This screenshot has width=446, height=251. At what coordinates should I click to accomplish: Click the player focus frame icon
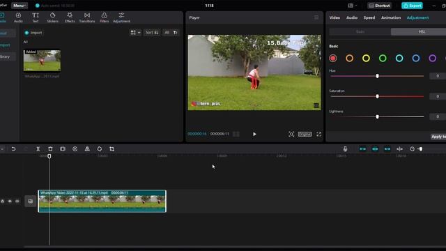(291, 134)
